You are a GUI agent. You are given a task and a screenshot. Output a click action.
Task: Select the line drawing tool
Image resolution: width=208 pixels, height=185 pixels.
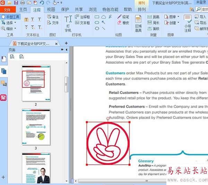(103, 28)
